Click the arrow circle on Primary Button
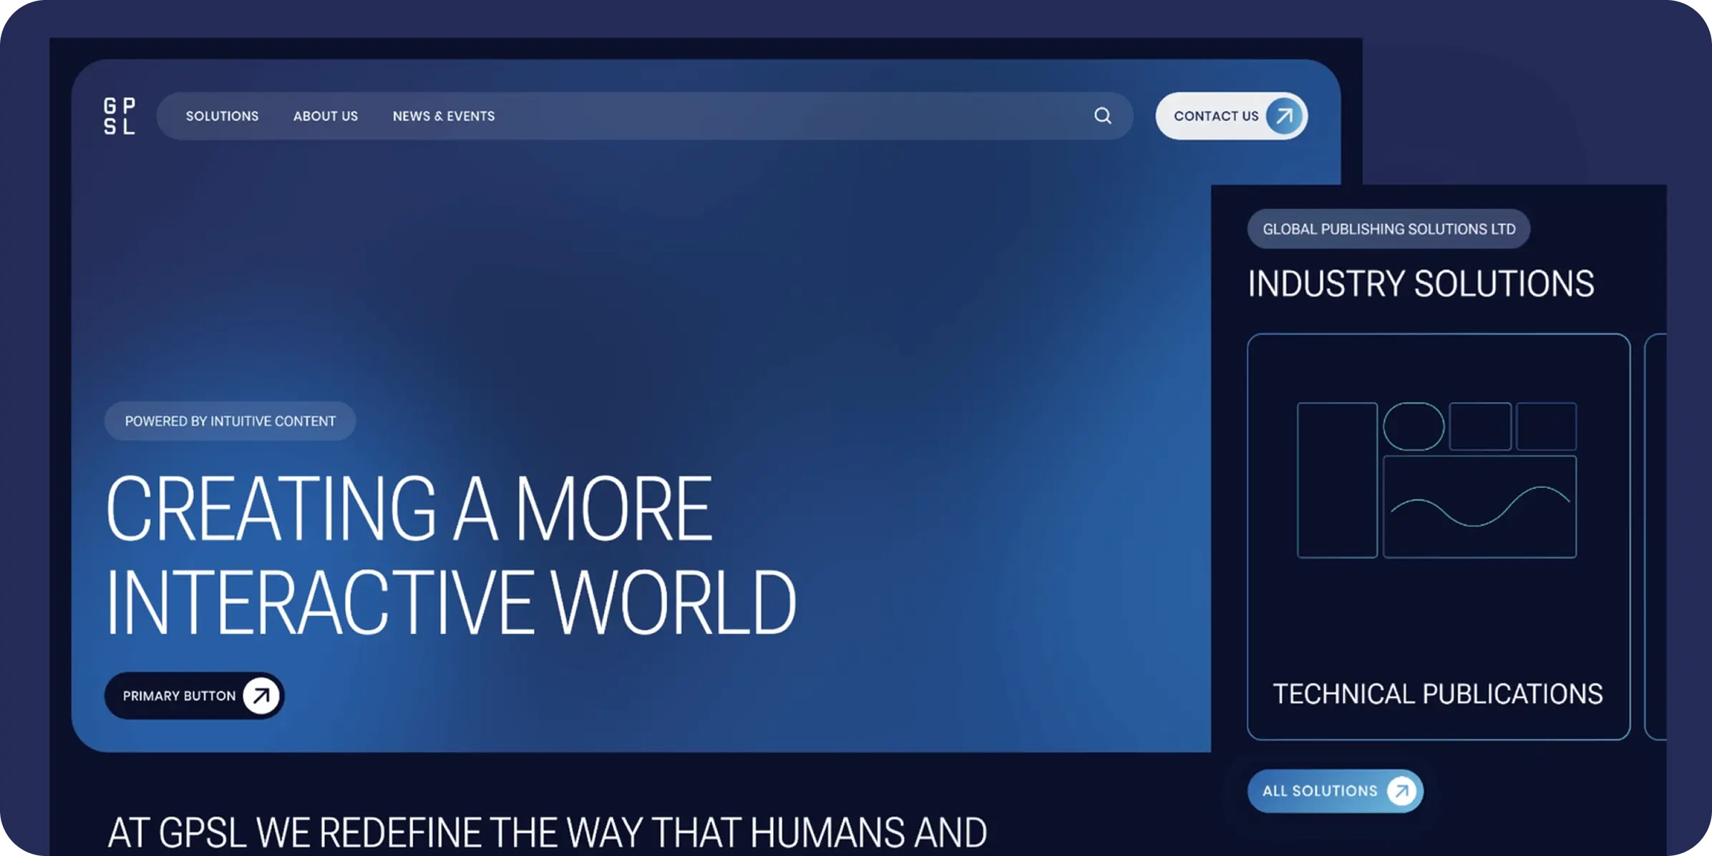1712x856 pixels. click(261, 696)
